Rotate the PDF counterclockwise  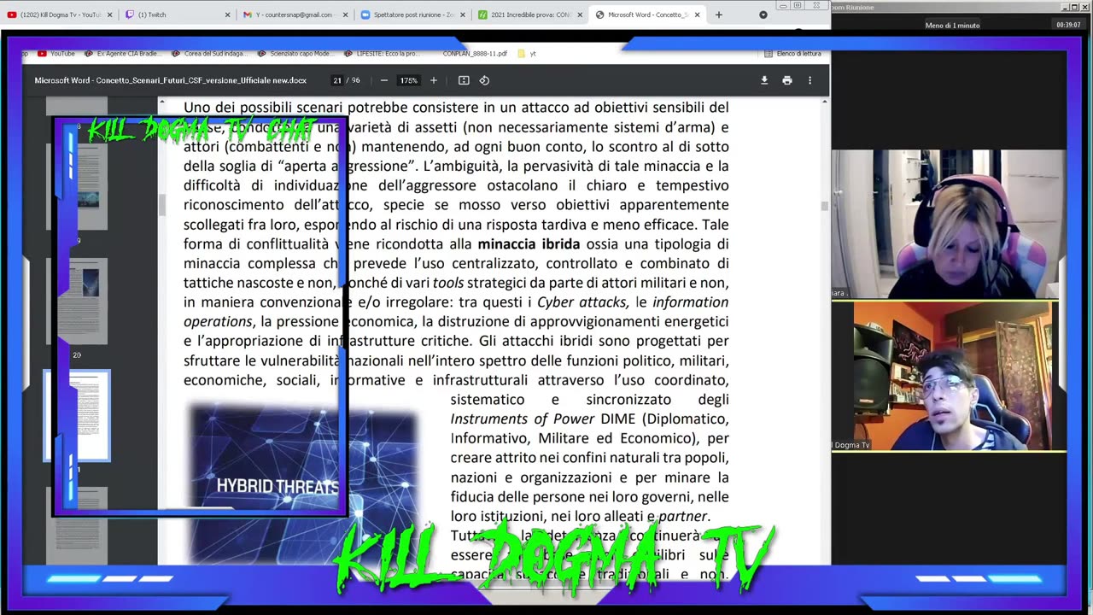(x=484, y=80)
